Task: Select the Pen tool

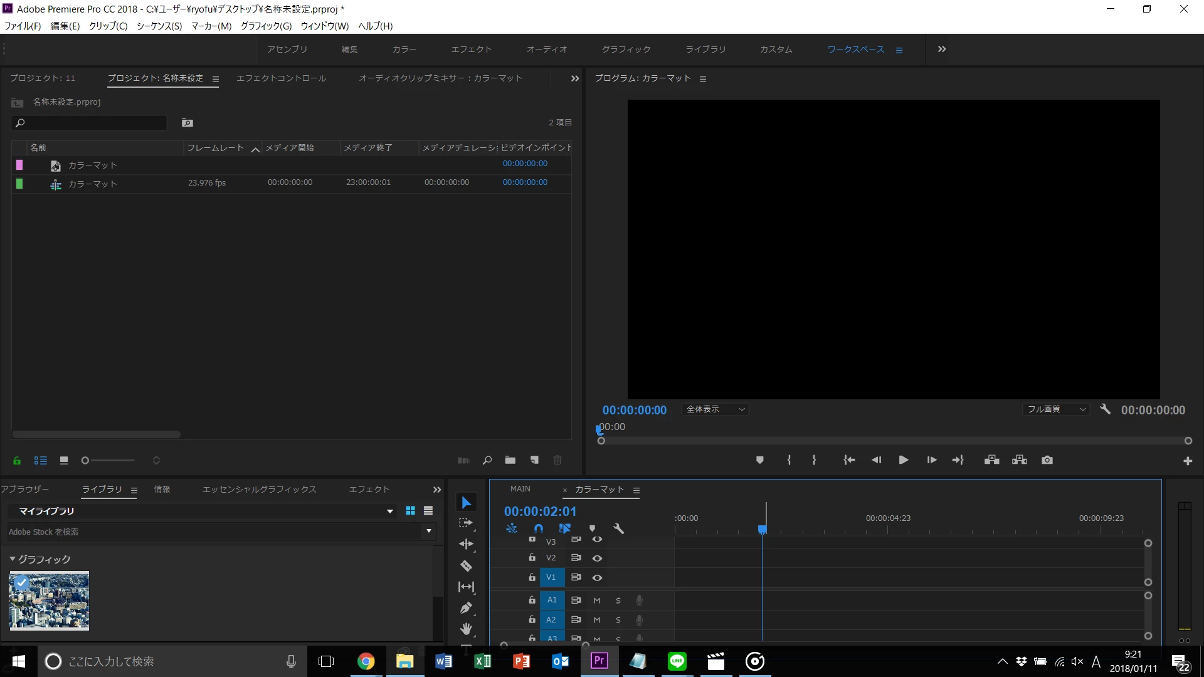Action: pyautogui.click(x=466, y=607)
